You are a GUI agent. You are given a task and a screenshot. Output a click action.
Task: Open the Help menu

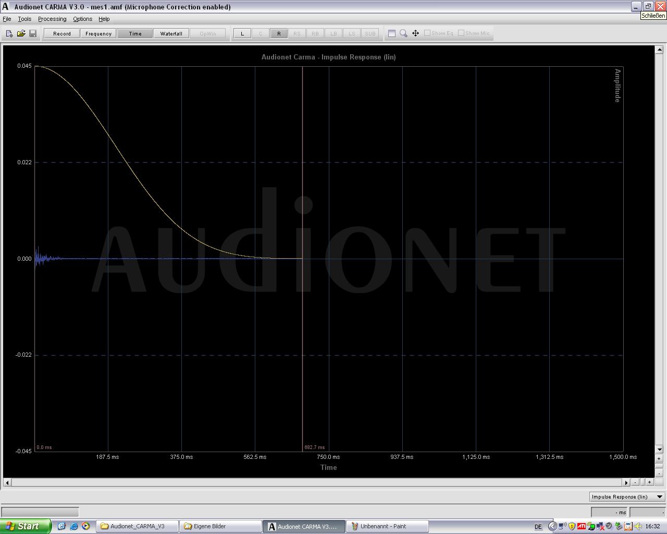[x=104, y=19]
